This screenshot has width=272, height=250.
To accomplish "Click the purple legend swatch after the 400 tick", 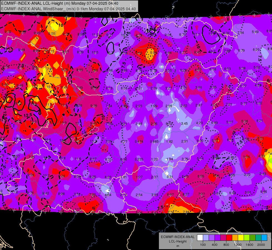I will tap(218, 238).
